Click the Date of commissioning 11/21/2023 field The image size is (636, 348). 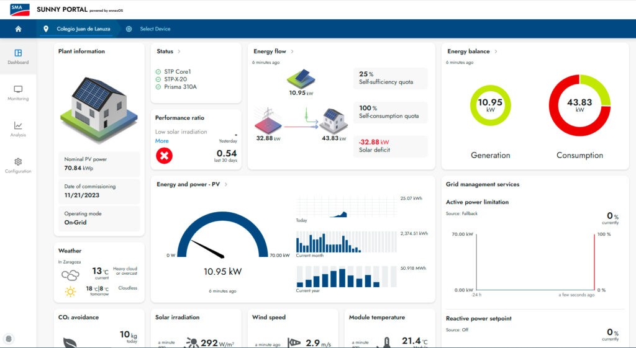click(x=99, y=191)
